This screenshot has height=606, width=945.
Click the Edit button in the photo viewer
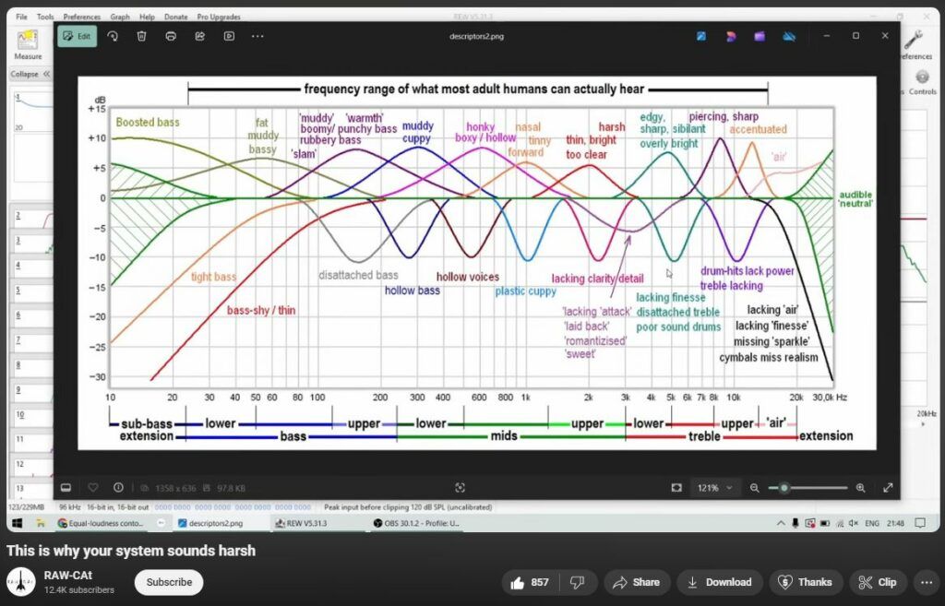click(x=77, y=36)
